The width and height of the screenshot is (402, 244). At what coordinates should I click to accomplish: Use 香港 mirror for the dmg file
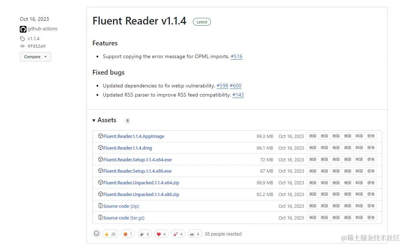371,148
